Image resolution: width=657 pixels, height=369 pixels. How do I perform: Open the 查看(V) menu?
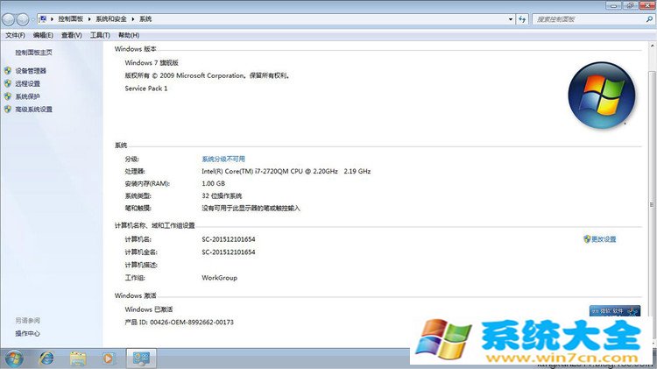click(x=72, y=35)
